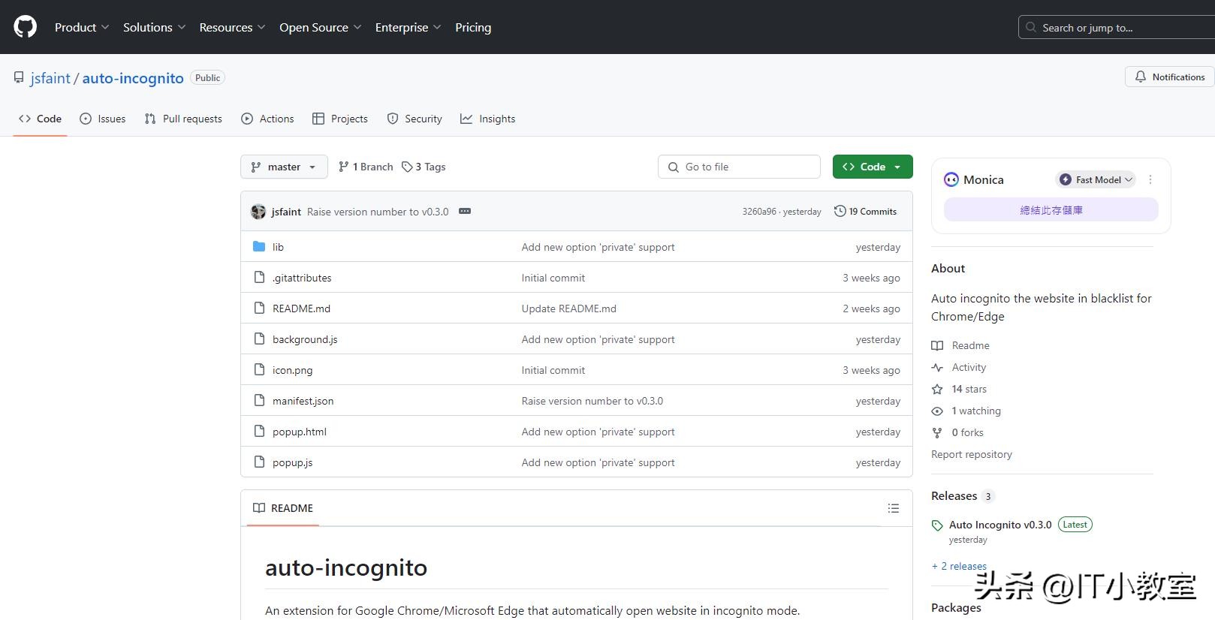
Task: Open the 19 Commits history
Action: [x=866, y=212]
